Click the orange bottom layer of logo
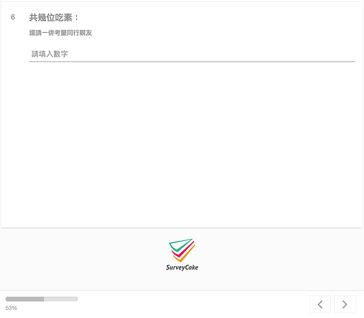 tap(184, 256)
